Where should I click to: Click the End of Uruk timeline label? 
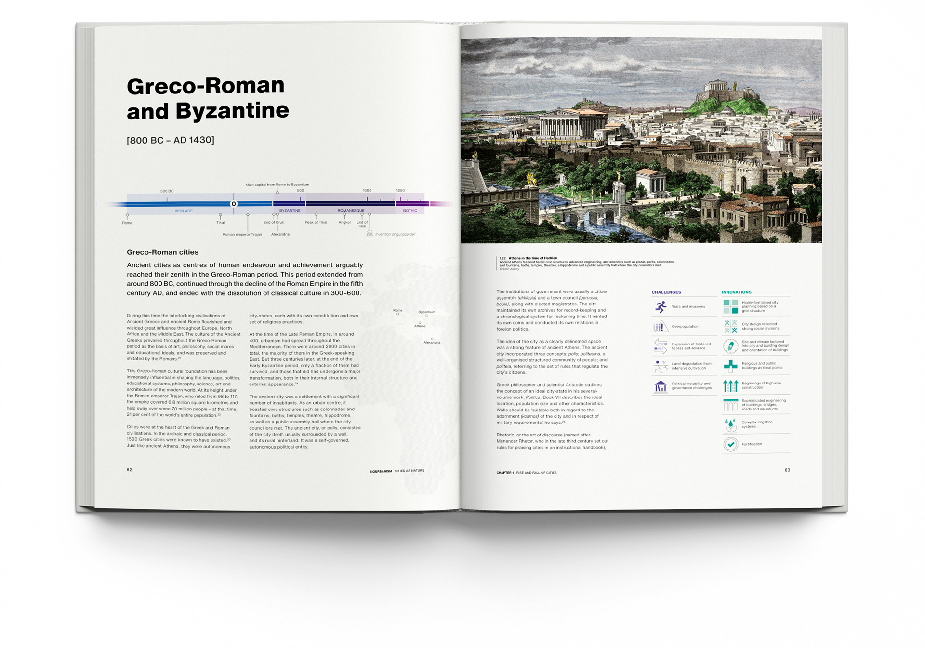(x=274, y=222)
